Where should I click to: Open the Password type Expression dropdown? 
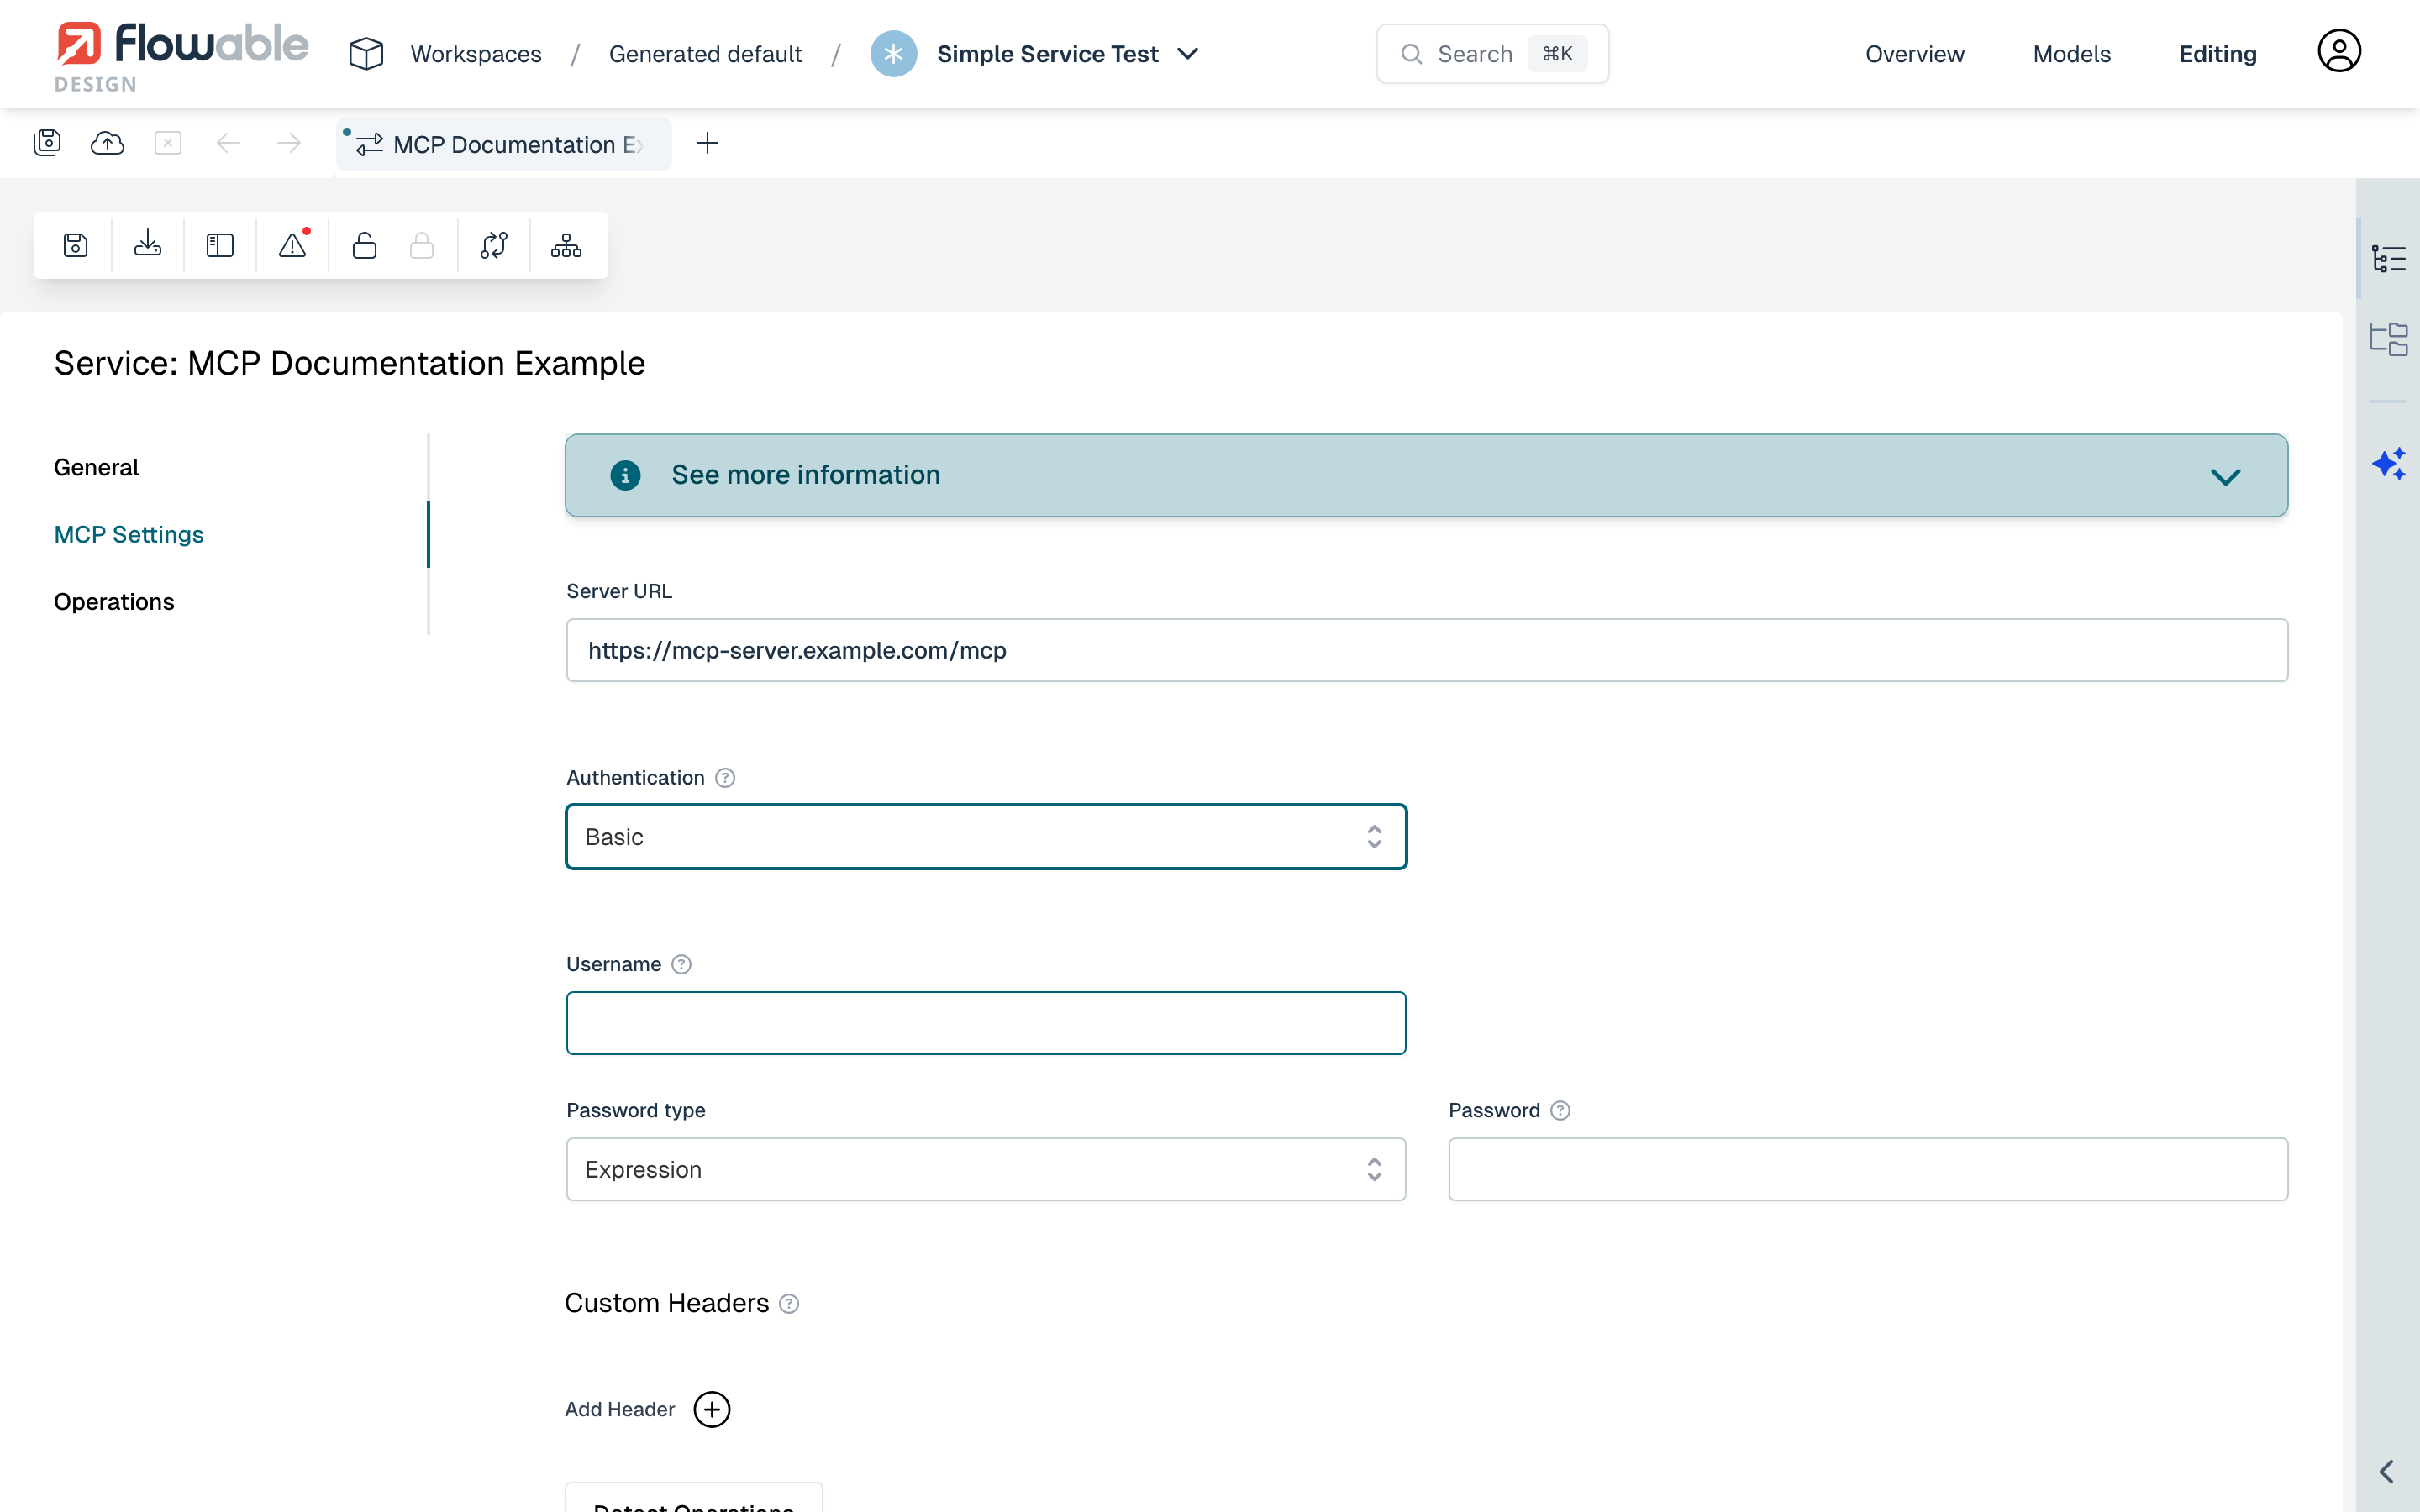(985, 1169)
